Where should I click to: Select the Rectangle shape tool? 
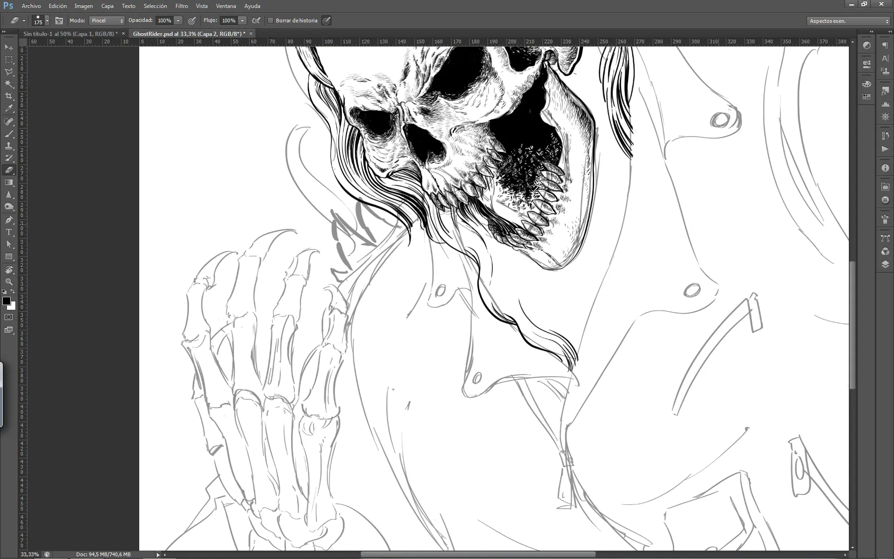pyautogui.click(x=9, y=256)
